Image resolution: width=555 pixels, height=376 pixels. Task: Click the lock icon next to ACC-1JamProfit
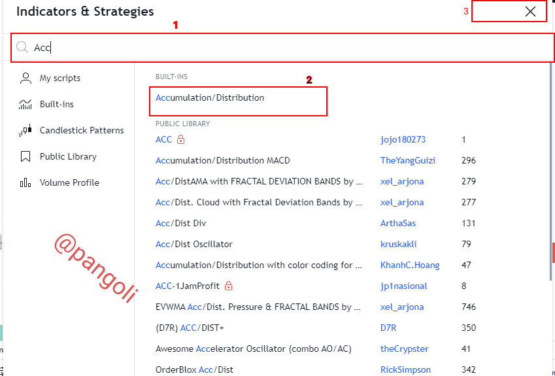(229, 285)
